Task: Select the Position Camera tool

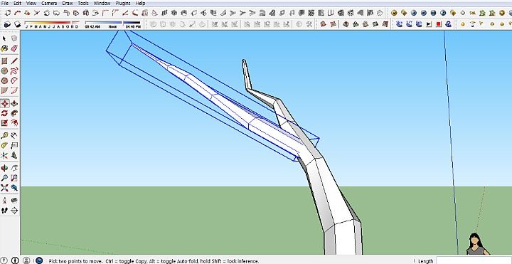Action: pos(4,200)
